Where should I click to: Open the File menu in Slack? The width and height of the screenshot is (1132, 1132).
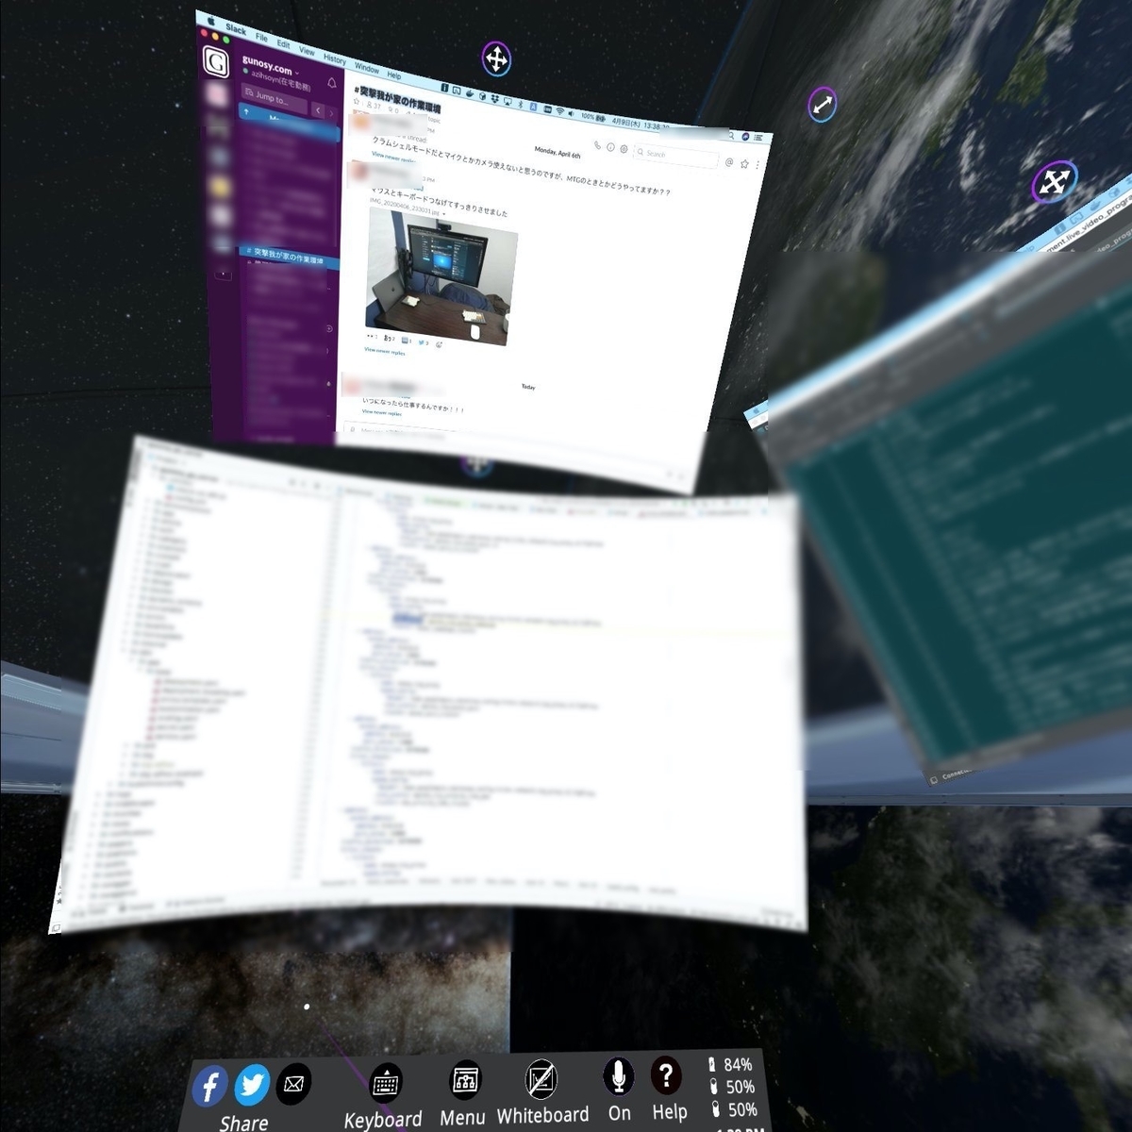(x=261, y=38)
